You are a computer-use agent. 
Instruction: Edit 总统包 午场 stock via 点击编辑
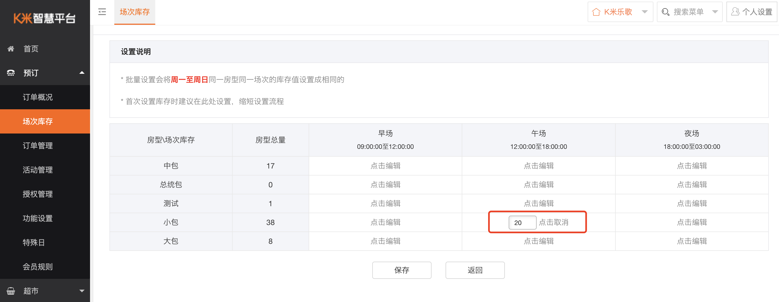click(539, 185)
